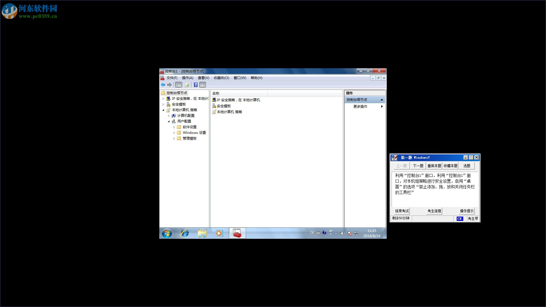Click the MMC toolbox taskbar button
This screenshot has height=307, width=546.
237,233
